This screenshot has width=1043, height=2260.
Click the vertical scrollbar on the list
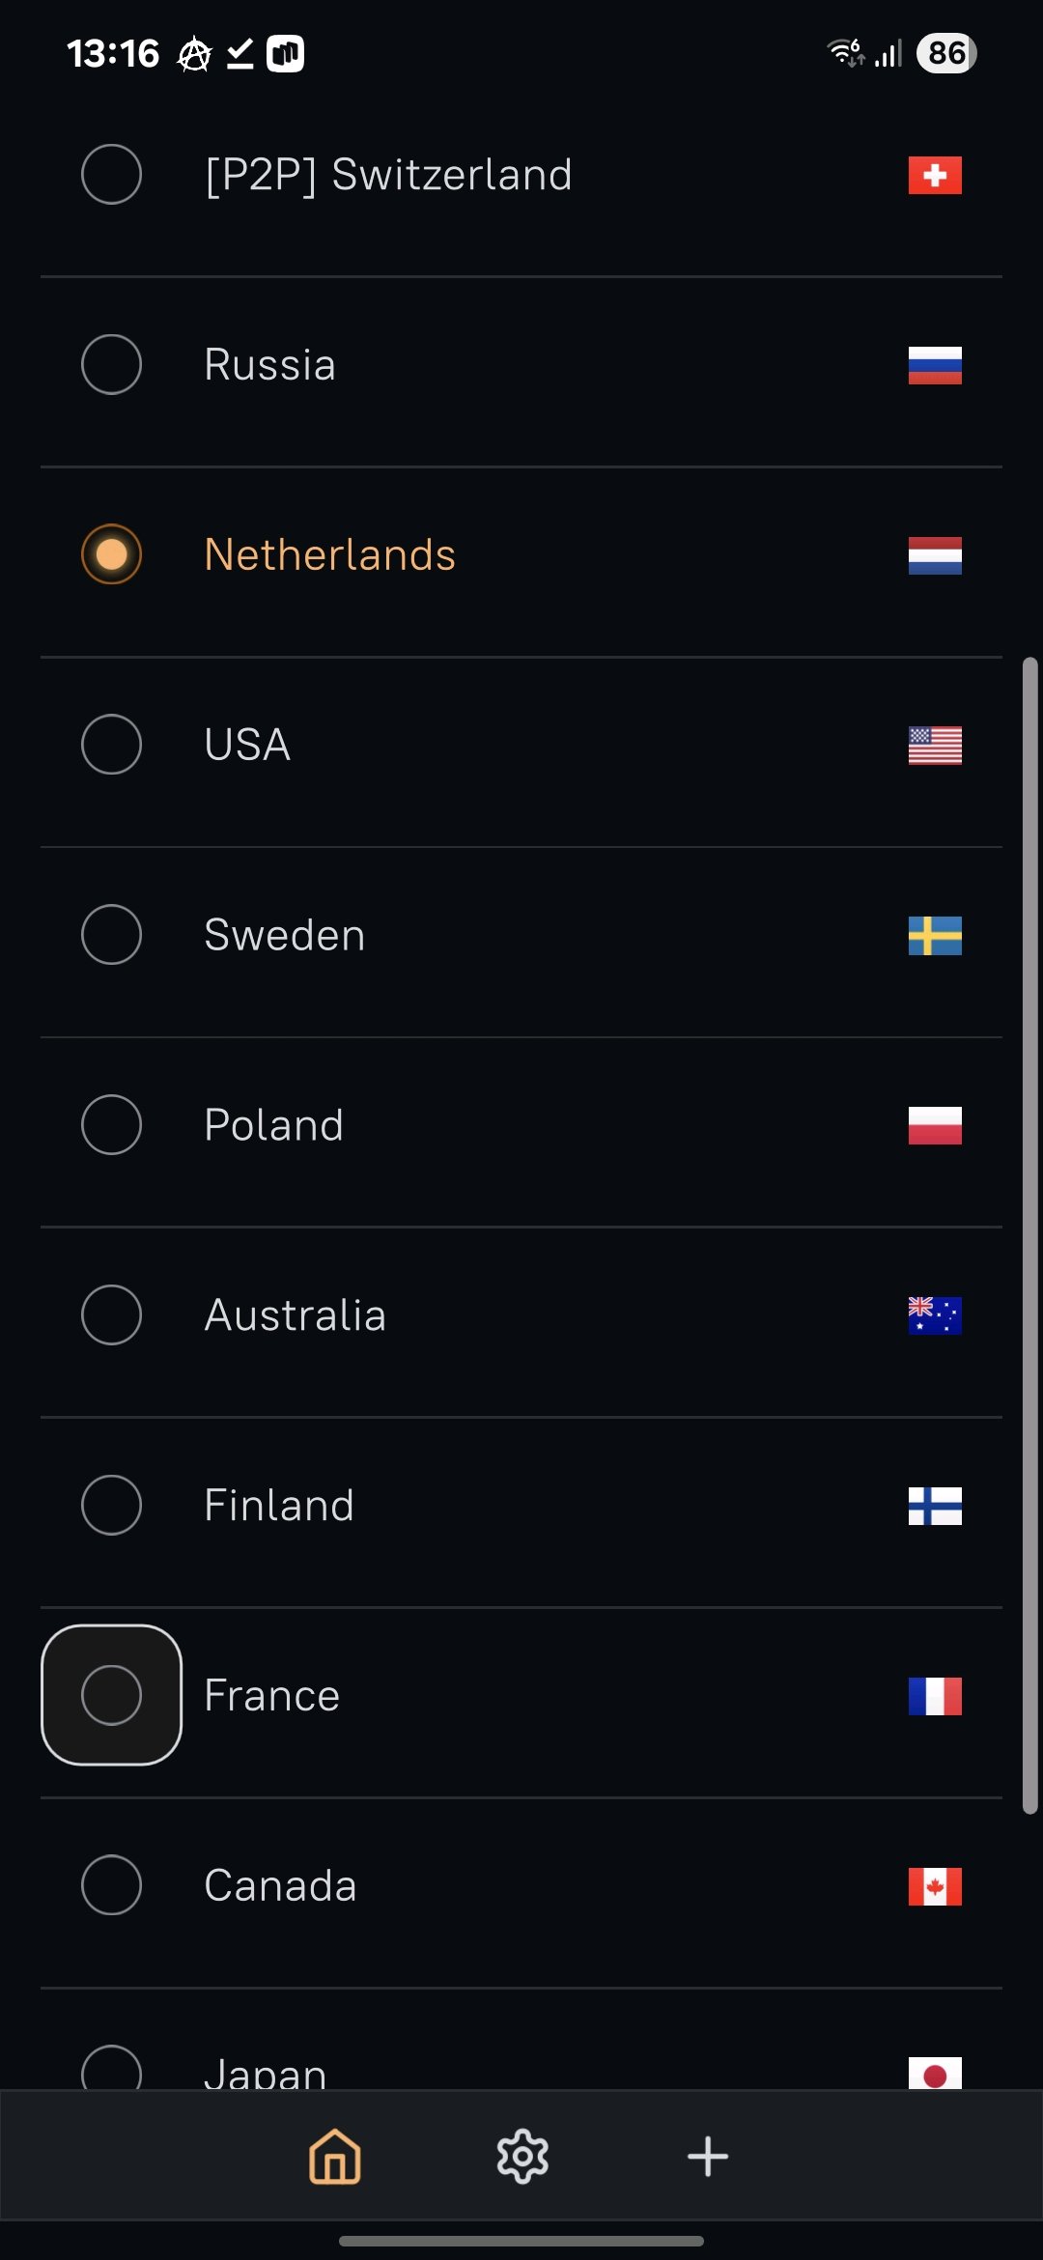(x=1030, y=1236)
